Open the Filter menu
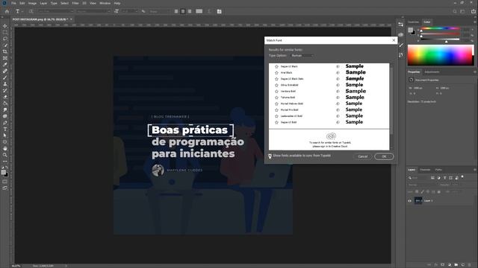Image resolution: width=478 pixels, height=268 pixels. [75, 3]
